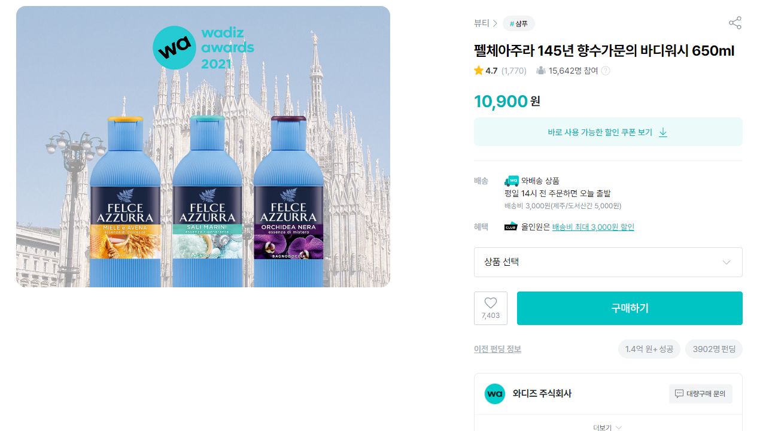766x431 pixels.
Task: Toggle the heart wishlist button
Action: coord(491,308)
